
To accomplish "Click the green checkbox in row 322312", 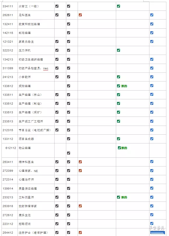I will (x=119, y=50).
